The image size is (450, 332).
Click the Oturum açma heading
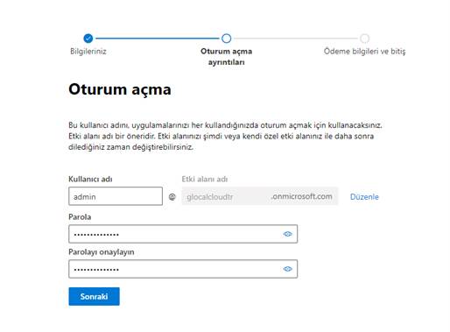[120, 89]
